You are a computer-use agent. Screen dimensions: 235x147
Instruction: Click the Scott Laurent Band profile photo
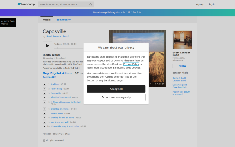pos(183,40)
